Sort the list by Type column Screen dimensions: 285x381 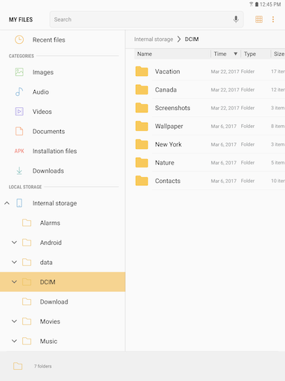pos(250,54)
